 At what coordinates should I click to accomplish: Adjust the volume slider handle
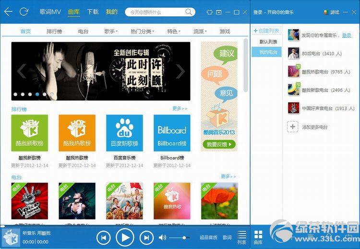point(184,238)
